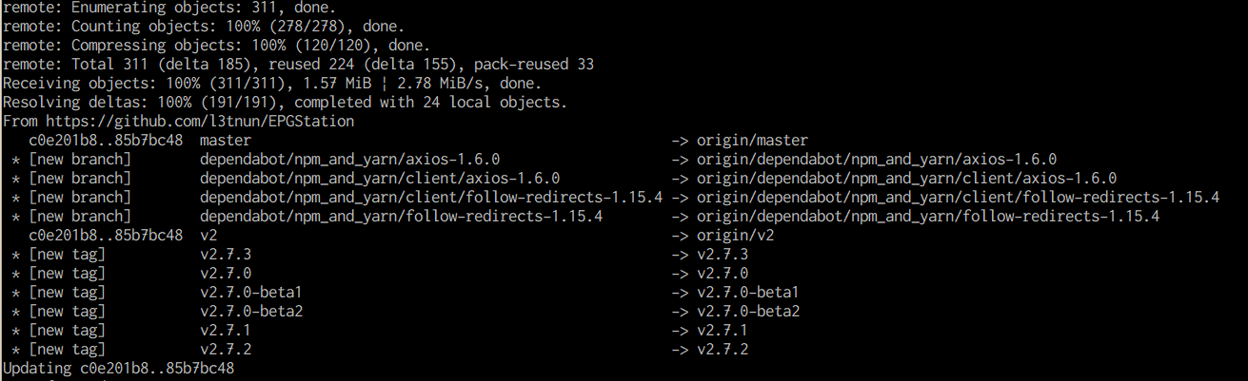Click the arrow before origin/v2
Image resolution: width=1248 pixels, height=381 pixels.
(680, 235)
